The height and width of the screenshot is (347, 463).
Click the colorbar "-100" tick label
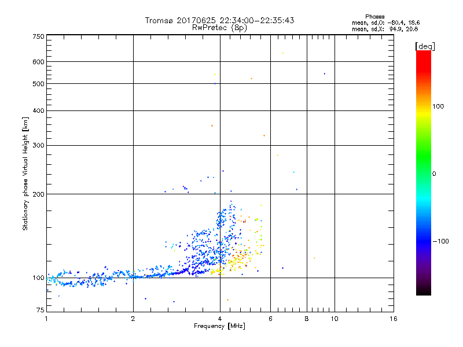(x=440, y=241)
